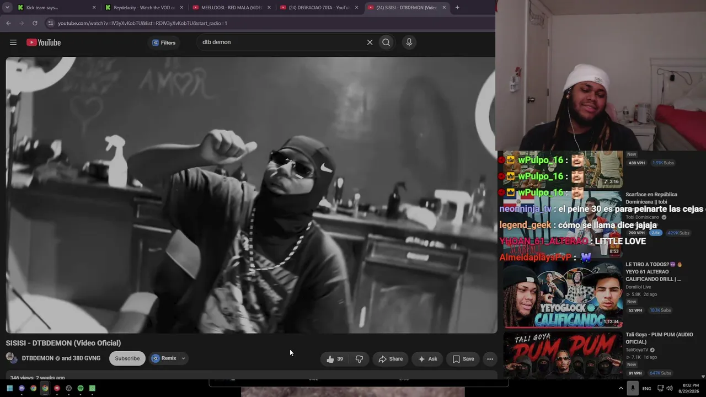
Task: Share the SISISI video
Action: pos(391,359)
